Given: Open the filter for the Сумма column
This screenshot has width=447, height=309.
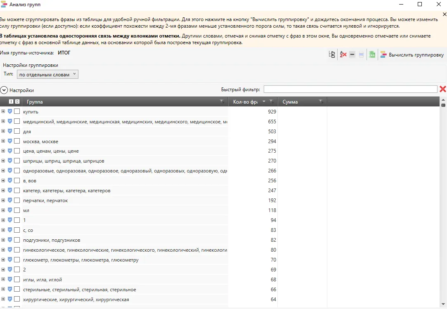Looking at the screenshot, I should 321,101.
